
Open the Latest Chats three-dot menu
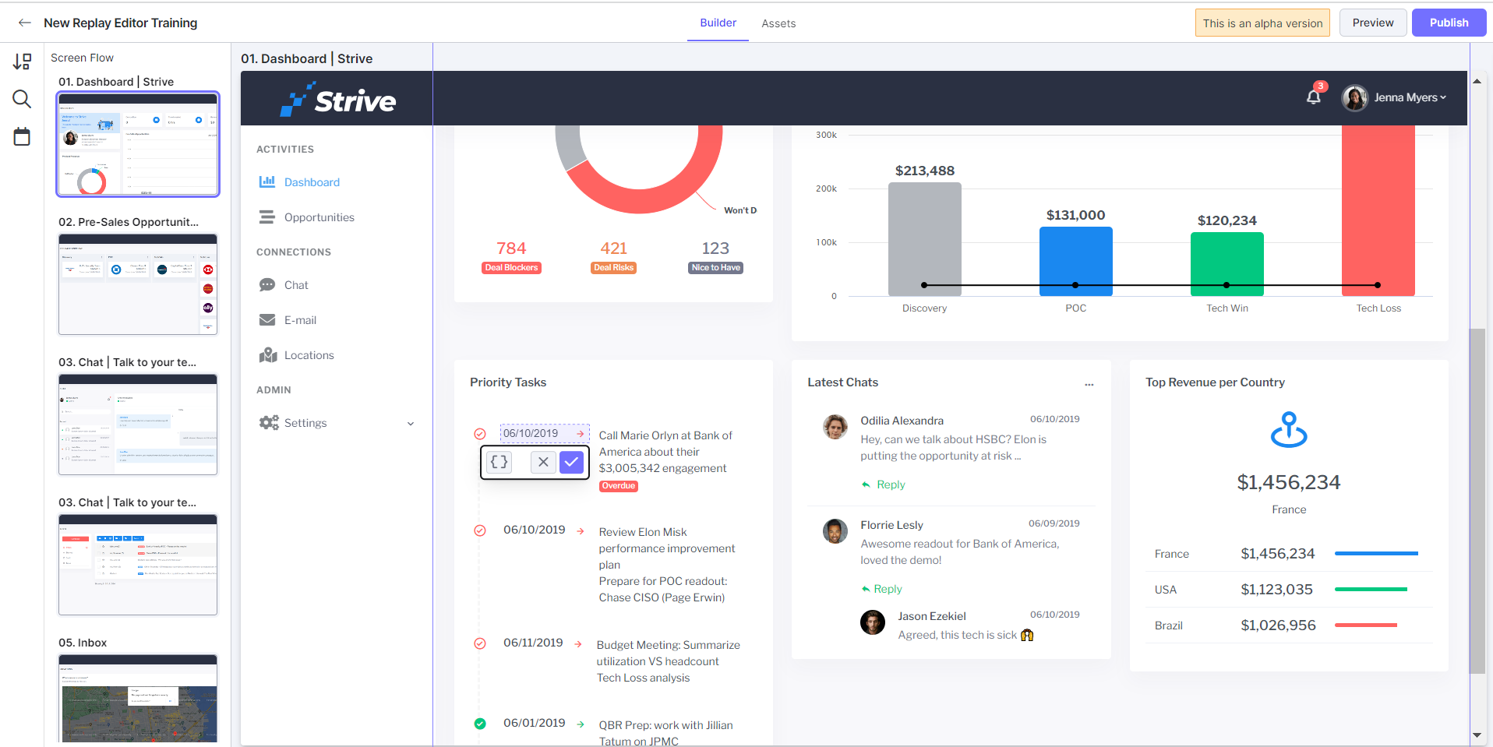1089,384
